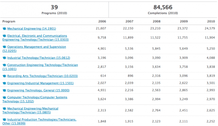
Task: Click the Program column header
Action: (9, 21)
